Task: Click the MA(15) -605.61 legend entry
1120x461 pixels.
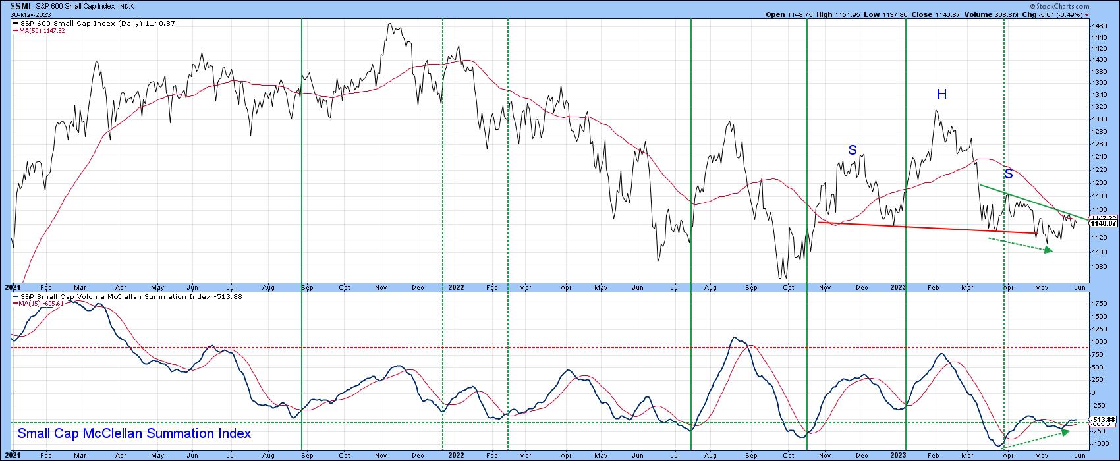Action: 38,304
